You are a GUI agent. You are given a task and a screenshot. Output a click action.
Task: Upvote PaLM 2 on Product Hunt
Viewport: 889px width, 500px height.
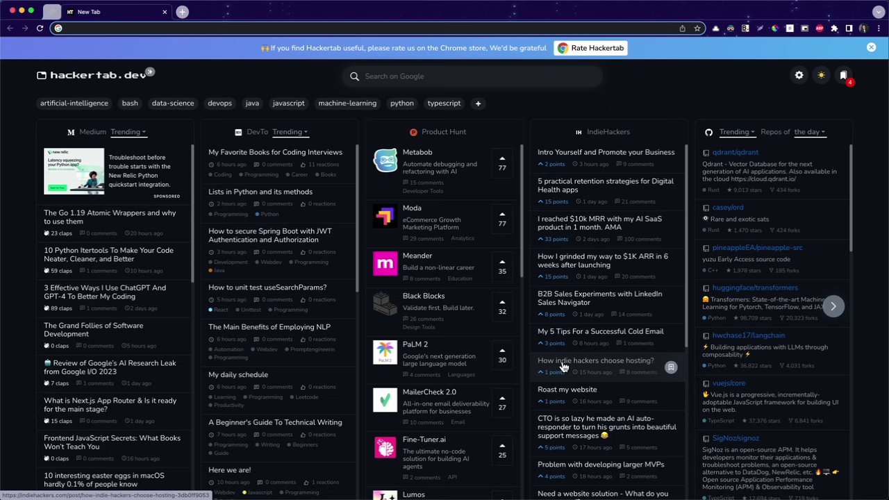(x=502, y=355)
